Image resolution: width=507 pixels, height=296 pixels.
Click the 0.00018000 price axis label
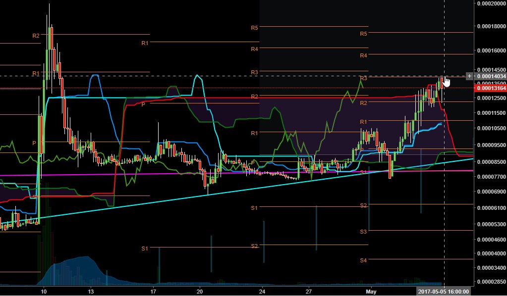coord(492,26)
